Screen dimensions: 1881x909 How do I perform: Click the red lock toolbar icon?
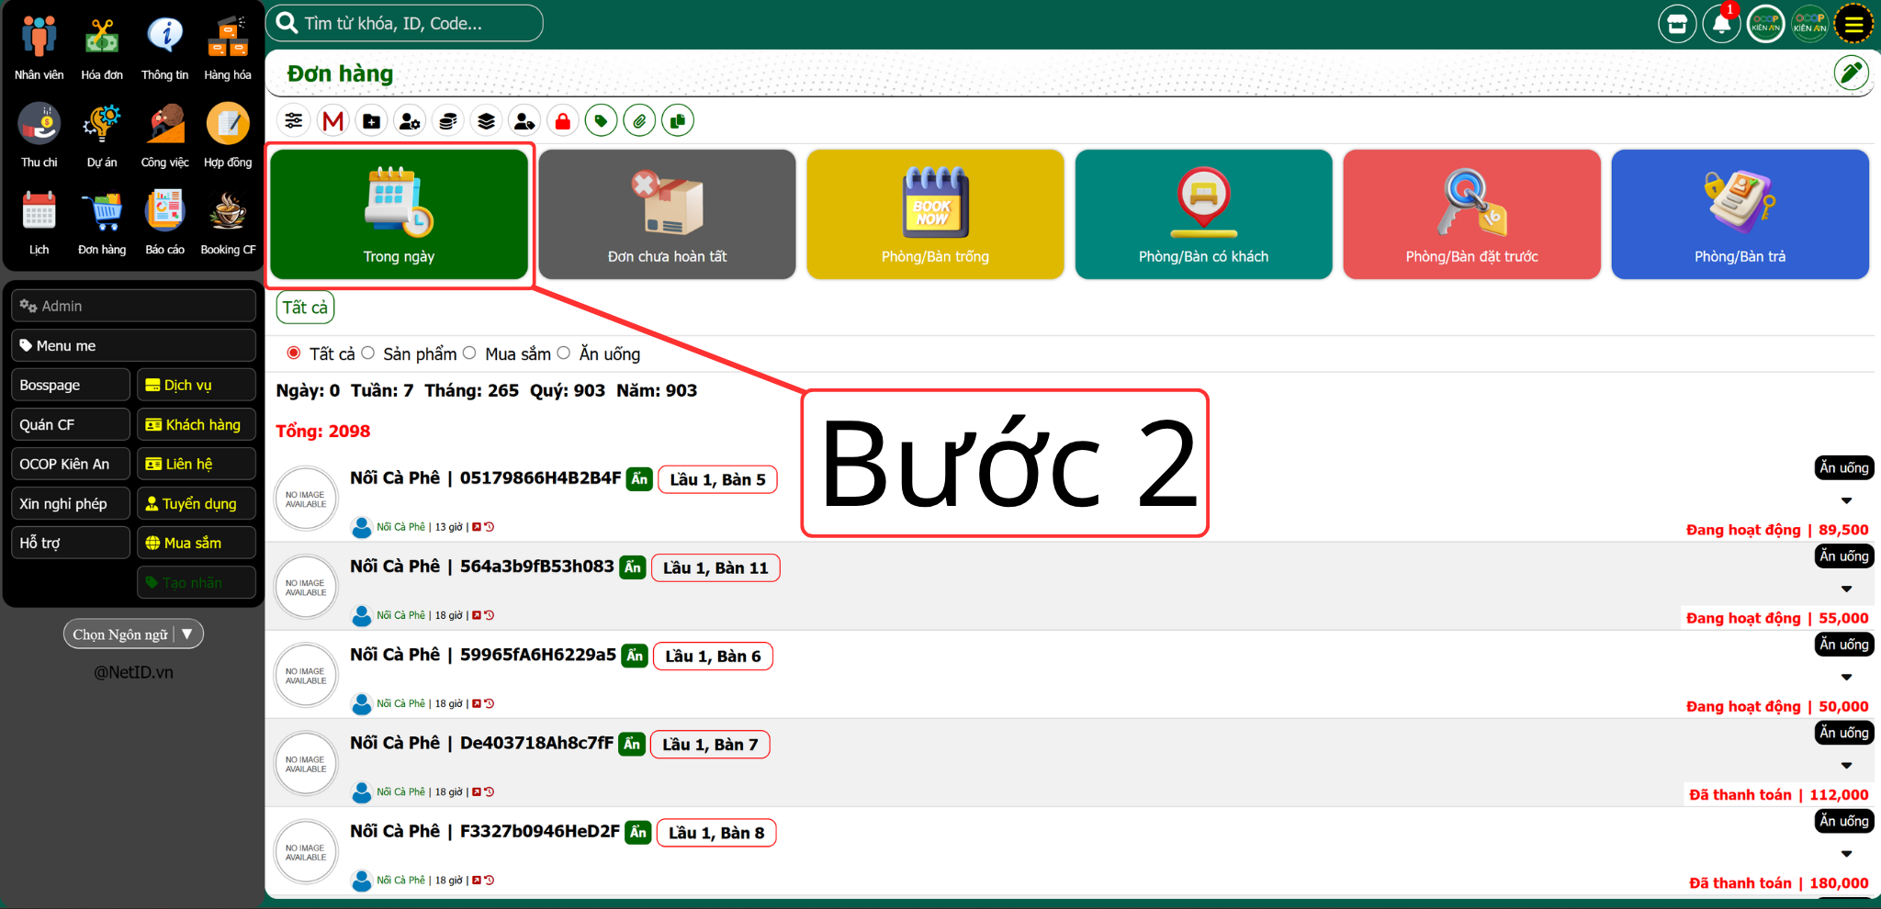563,121
